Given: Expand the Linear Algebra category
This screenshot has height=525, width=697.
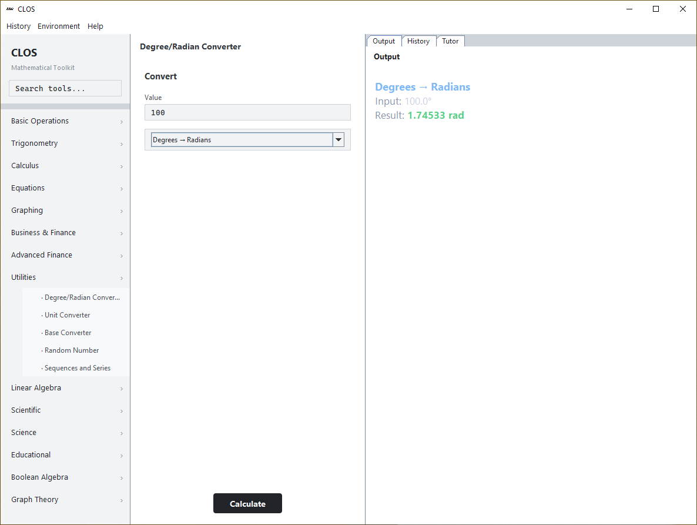Looking at the screenshot, I should 65,387.
